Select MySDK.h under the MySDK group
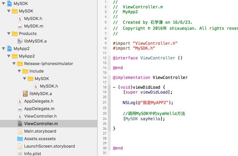 pyautogui.click(x=33, y=19)
